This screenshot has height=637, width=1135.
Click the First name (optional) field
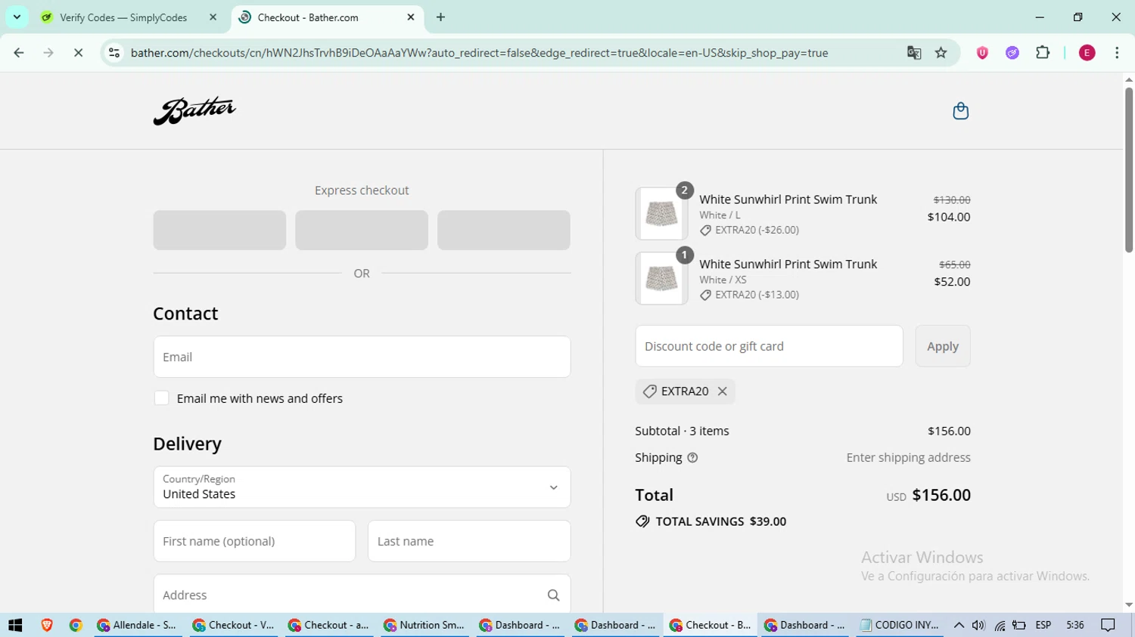[x=254, y=541]
